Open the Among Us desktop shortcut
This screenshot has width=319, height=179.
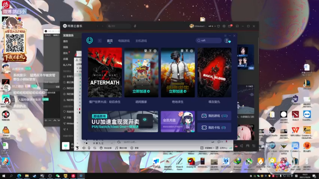191,163
